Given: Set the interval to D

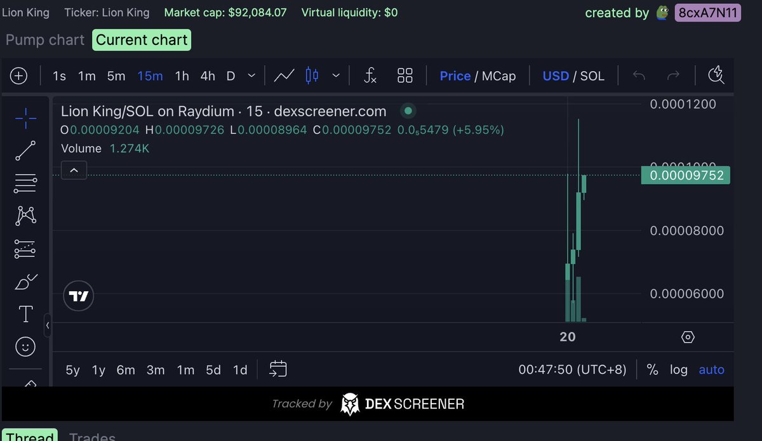Looking at the screenshot, I should pyautogui.click(x=231, y=76).
